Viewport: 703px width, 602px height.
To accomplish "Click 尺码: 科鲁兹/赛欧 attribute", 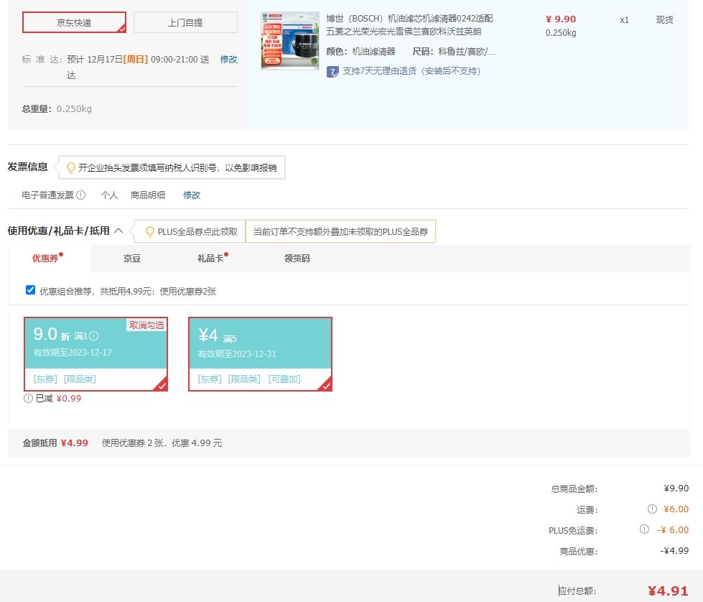I will 454,52.
